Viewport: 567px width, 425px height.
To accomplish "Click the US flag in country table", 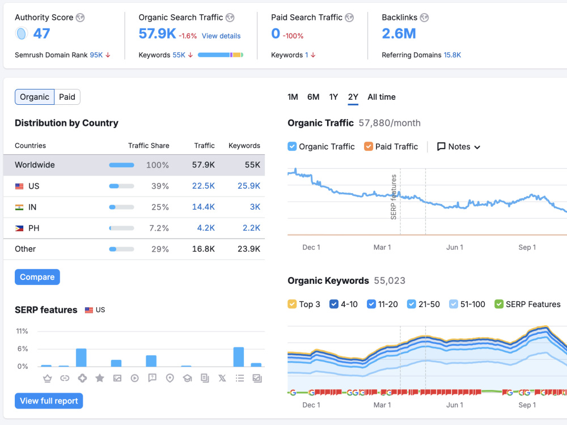I will pos(19,186).
